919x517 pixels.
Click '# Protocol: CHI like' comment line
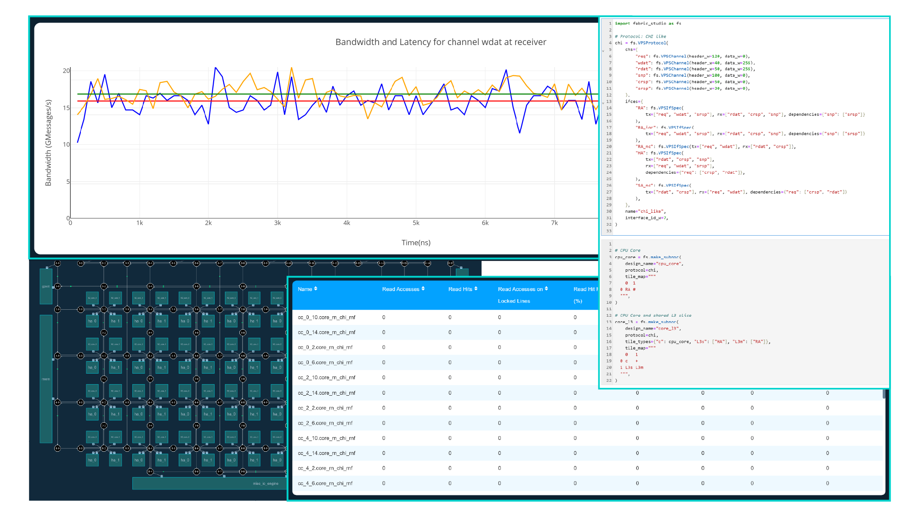point(641,36)
